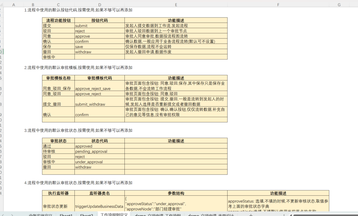Select column B header
Screen dimensions: 358x216
coord(33,5)
